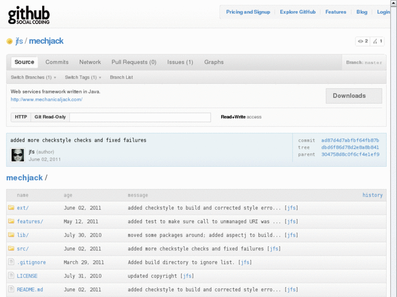
Task: Open the LICENSE file link
Action: point(27,276)
